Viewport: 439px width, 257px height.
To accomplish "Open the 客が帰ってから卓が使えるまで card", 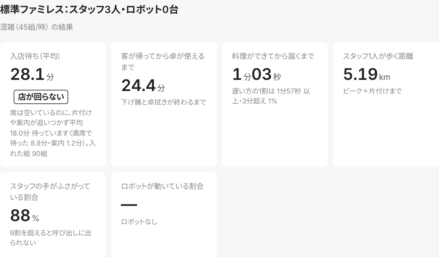I will pos(164,105).
